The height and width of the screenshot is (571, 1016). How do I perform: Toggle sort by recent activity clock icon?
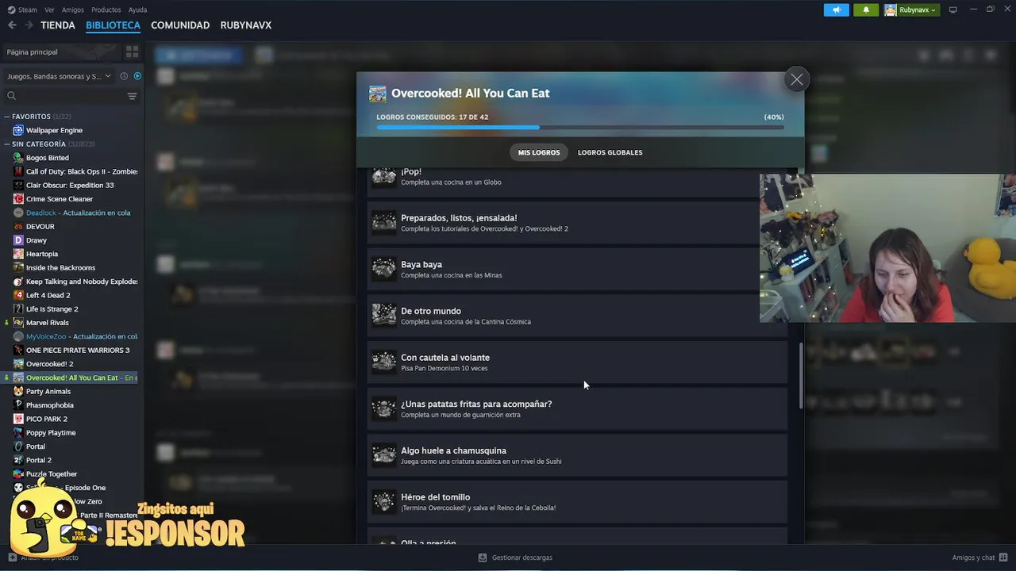[x=124, y=76]
